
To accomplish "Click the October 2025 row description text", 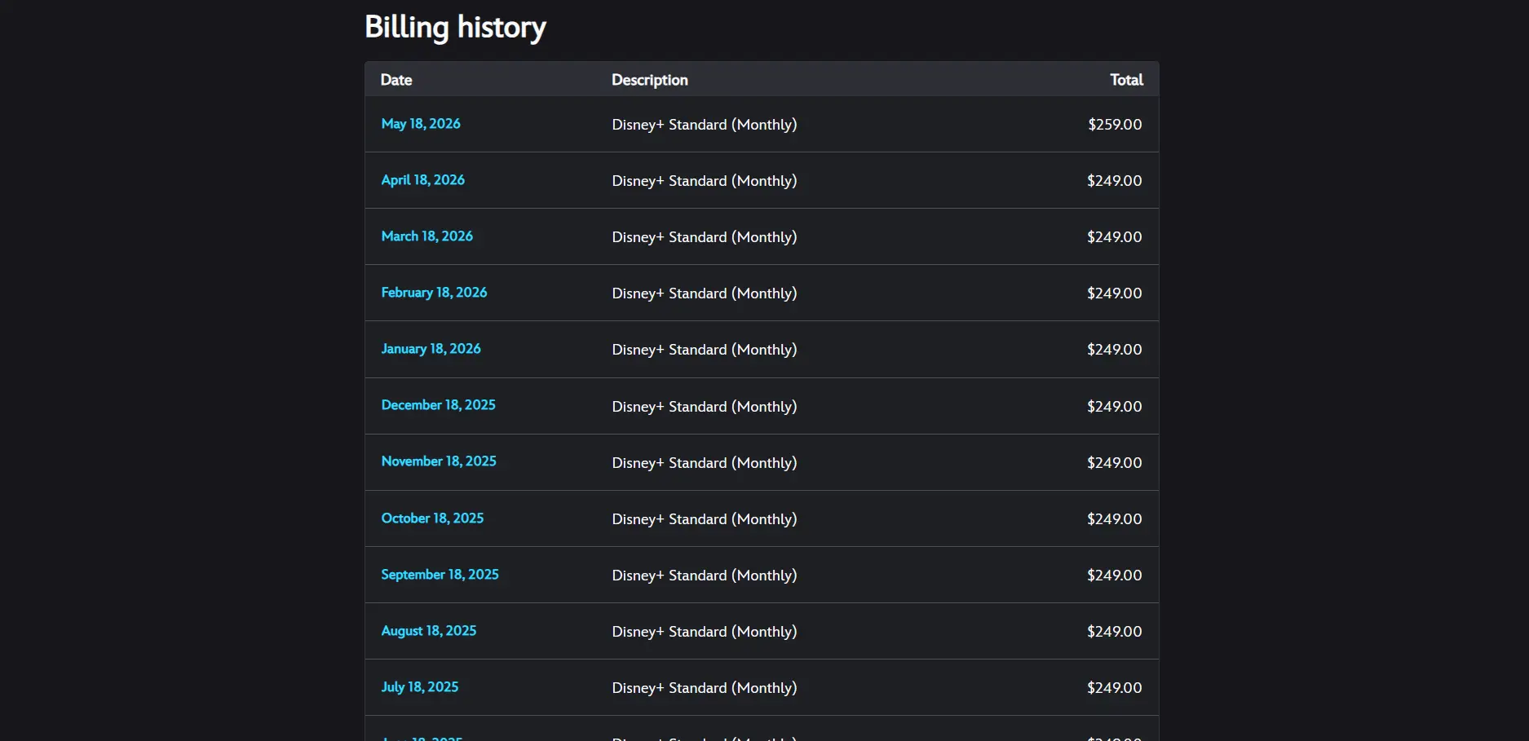I will point(705,519).
